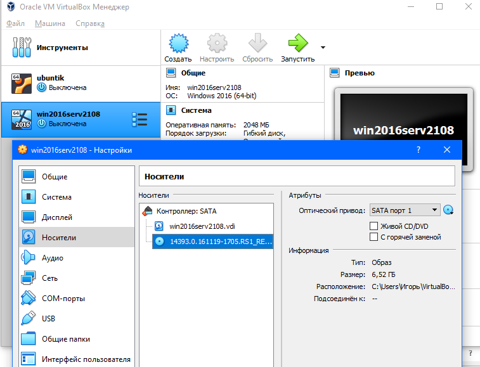Screen dimensions: 480x367
Task: Click the Система chip icon in settings sidebar
Action: point(29,197)
